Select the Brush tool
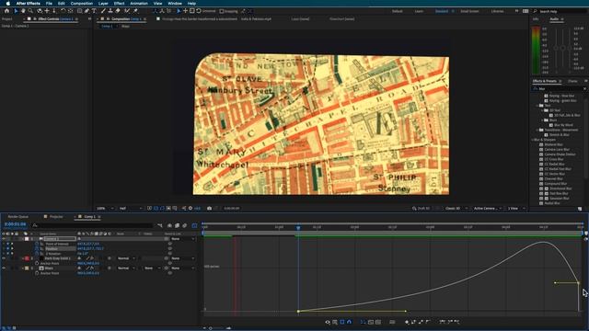This screenshot has width=589, height=331. coord(103,11)
